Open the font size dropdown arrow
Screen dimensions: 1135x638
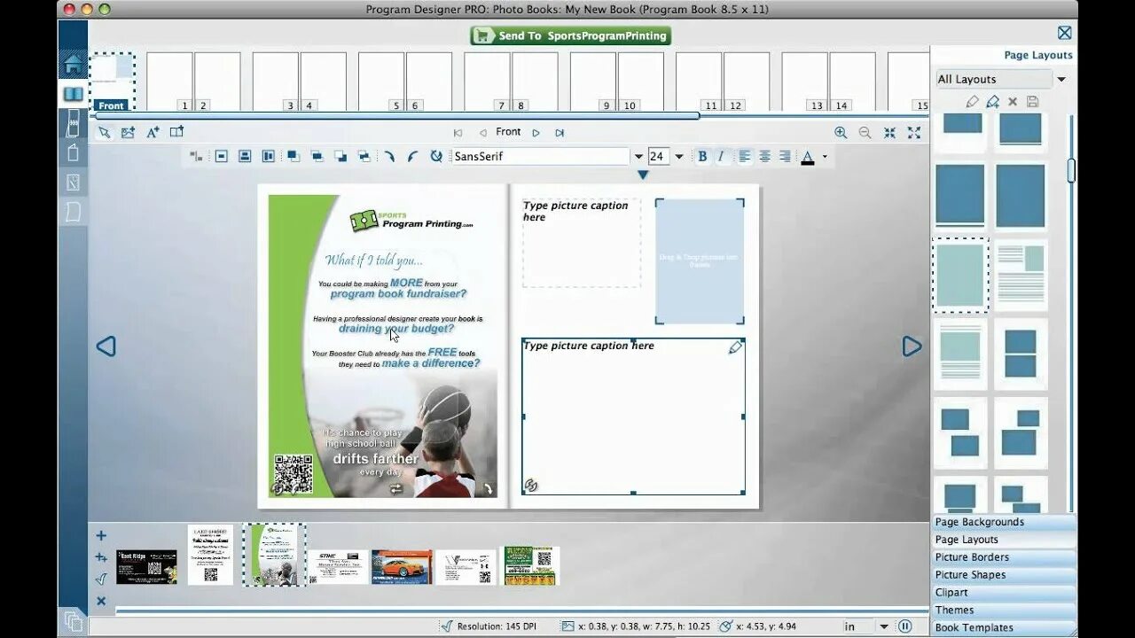tap(679, 157)
